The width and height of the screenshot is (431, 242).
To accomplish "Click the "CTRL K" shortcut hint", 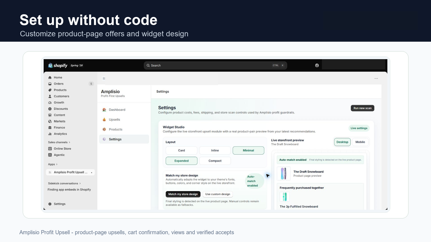I will pos(279,65).
